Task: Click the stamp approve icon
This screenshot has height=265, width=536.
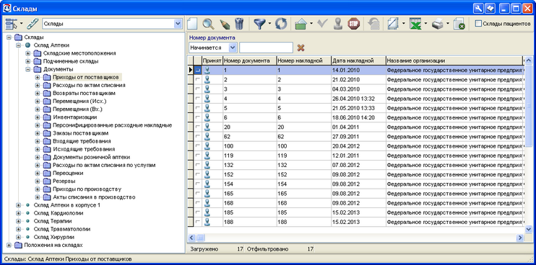Action: pyautogui.click(x=338, y=24)
